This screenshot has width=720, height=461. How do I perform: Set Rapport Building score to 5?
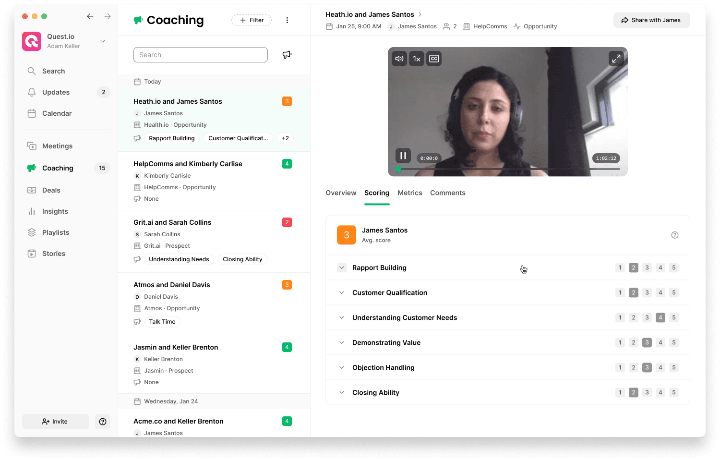pos(674,267)
